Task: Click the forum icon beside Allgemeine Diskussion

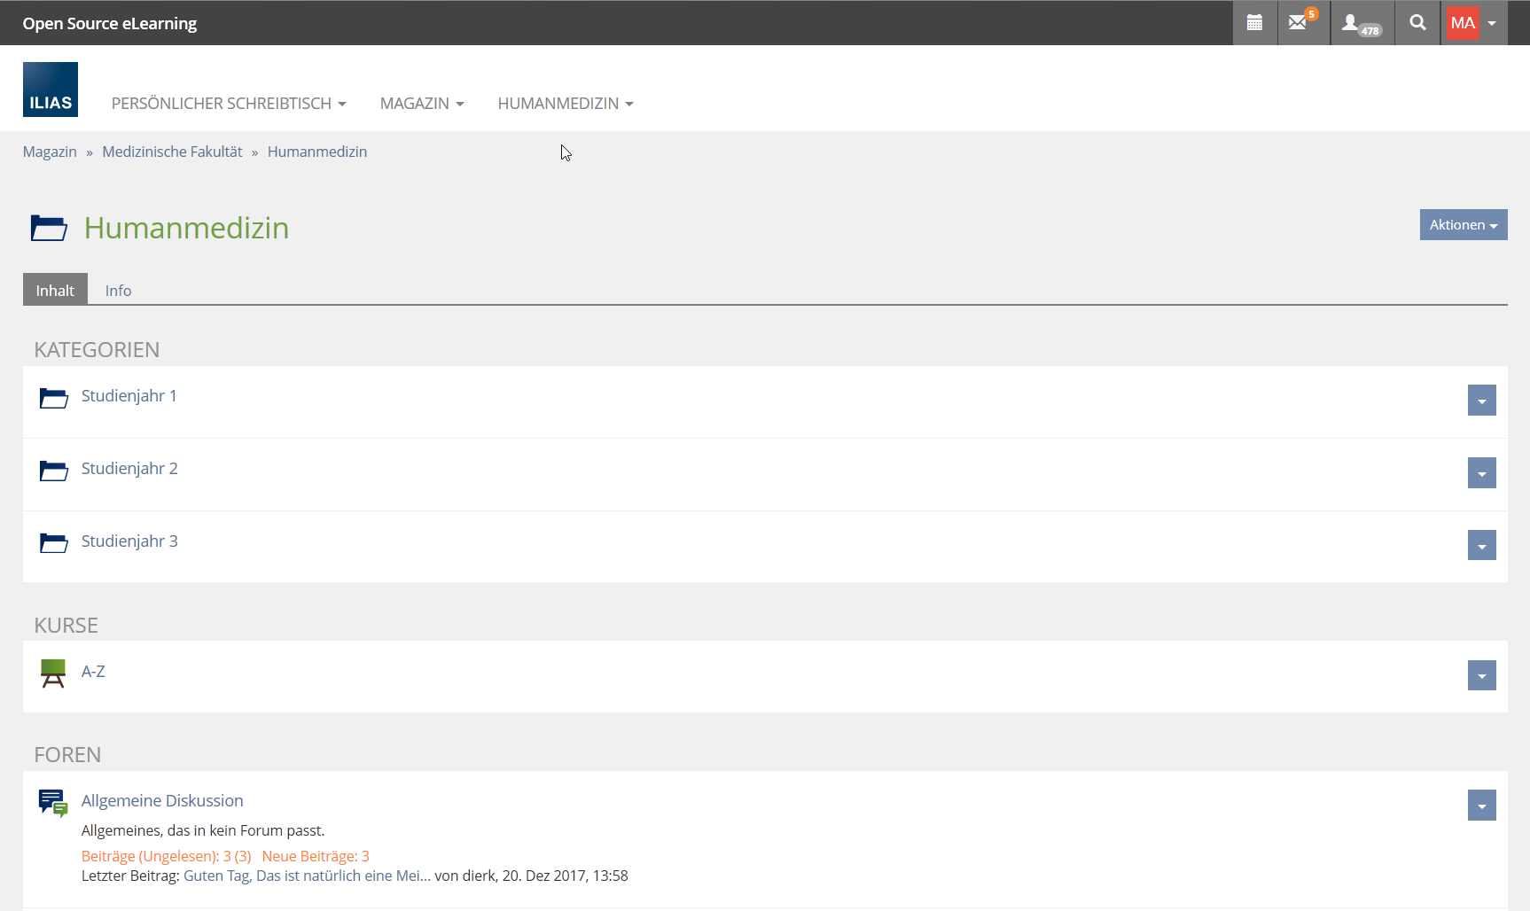Action: point(53,803)
